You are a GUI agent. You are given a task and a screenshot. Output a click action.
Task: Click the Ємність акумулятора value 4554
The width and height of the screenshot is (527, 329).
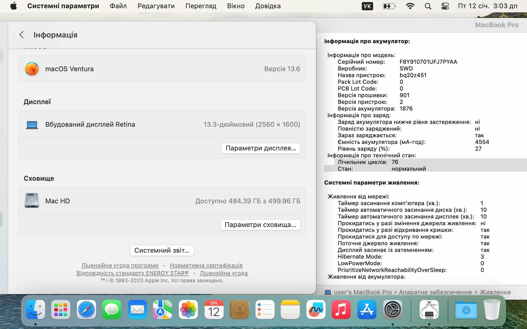coord(482,142)
